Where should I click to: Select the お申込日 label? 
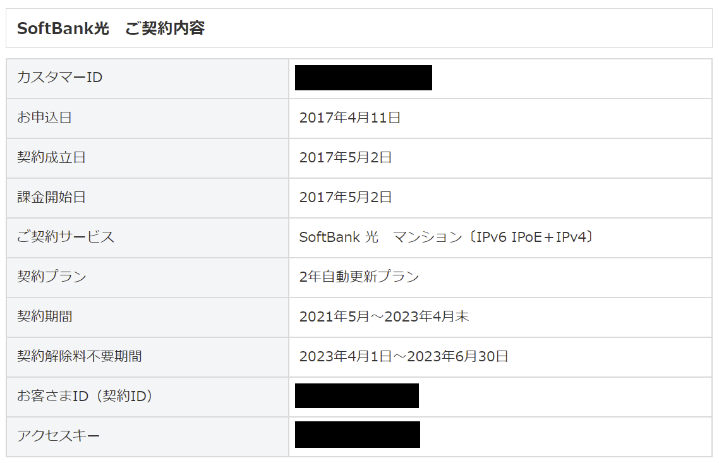[44, 117]
